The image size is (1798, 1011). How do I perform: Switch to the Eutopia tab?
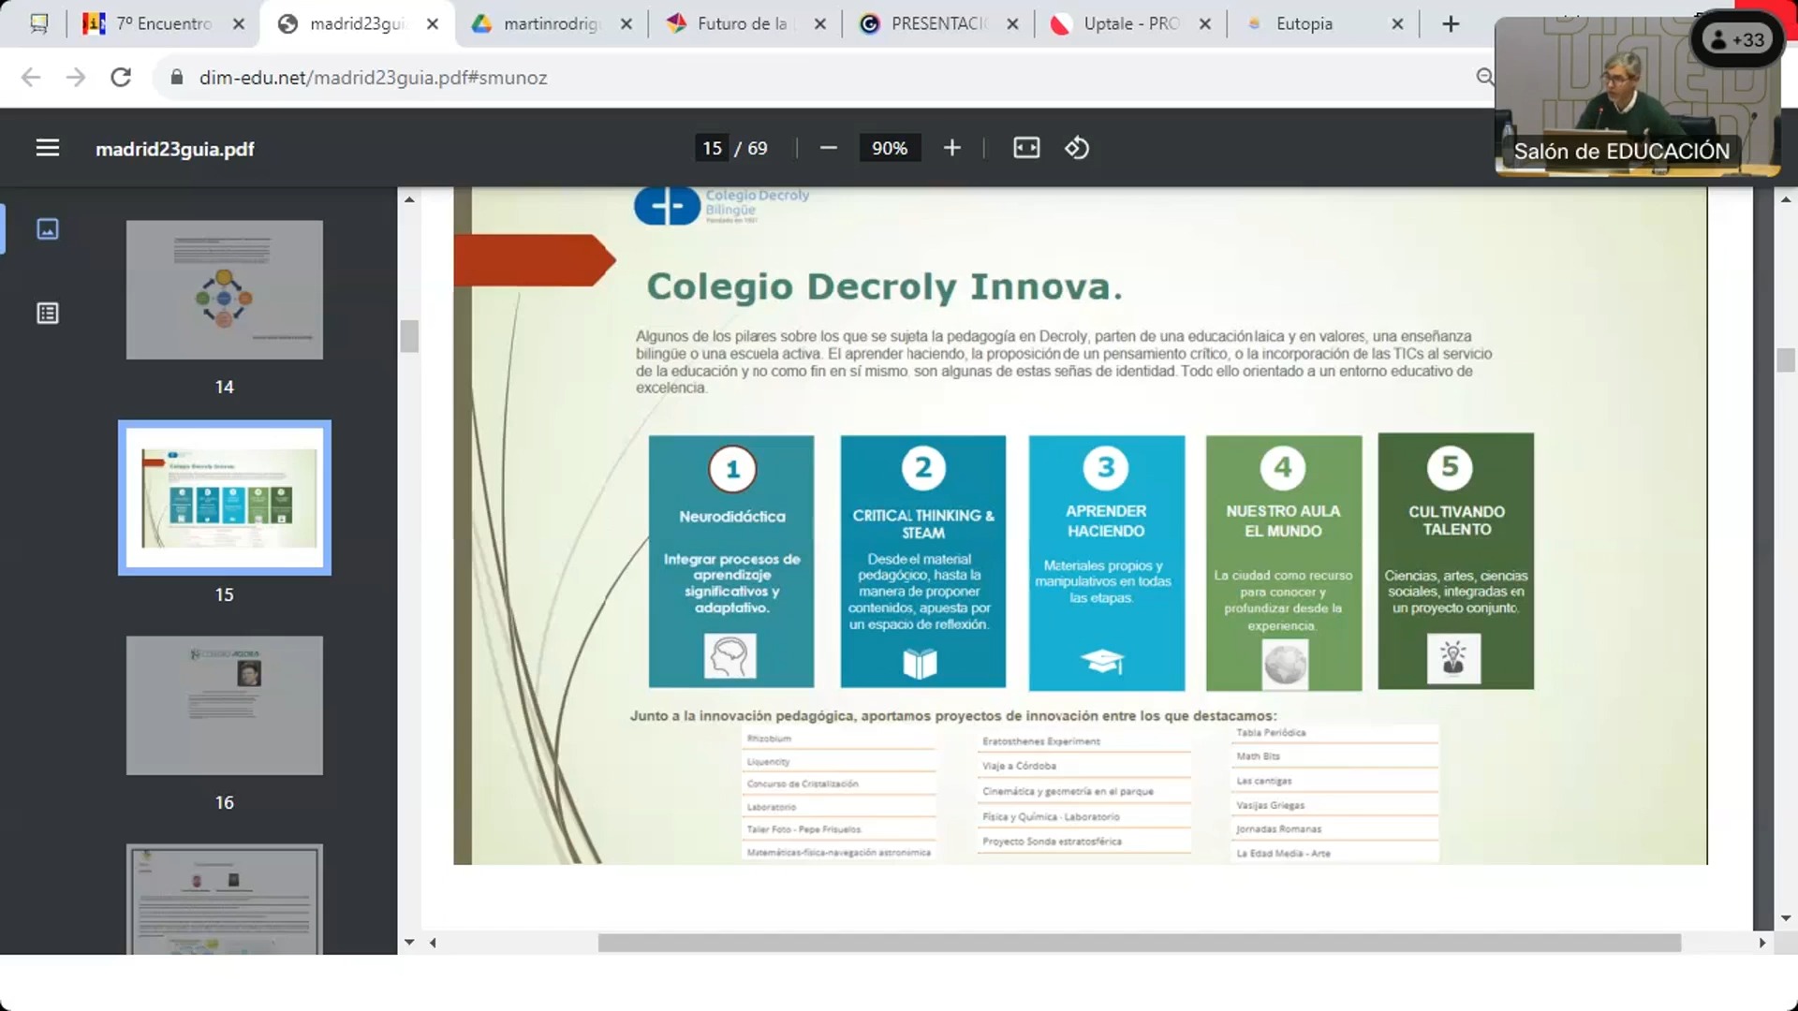(x=1304, y=24)
